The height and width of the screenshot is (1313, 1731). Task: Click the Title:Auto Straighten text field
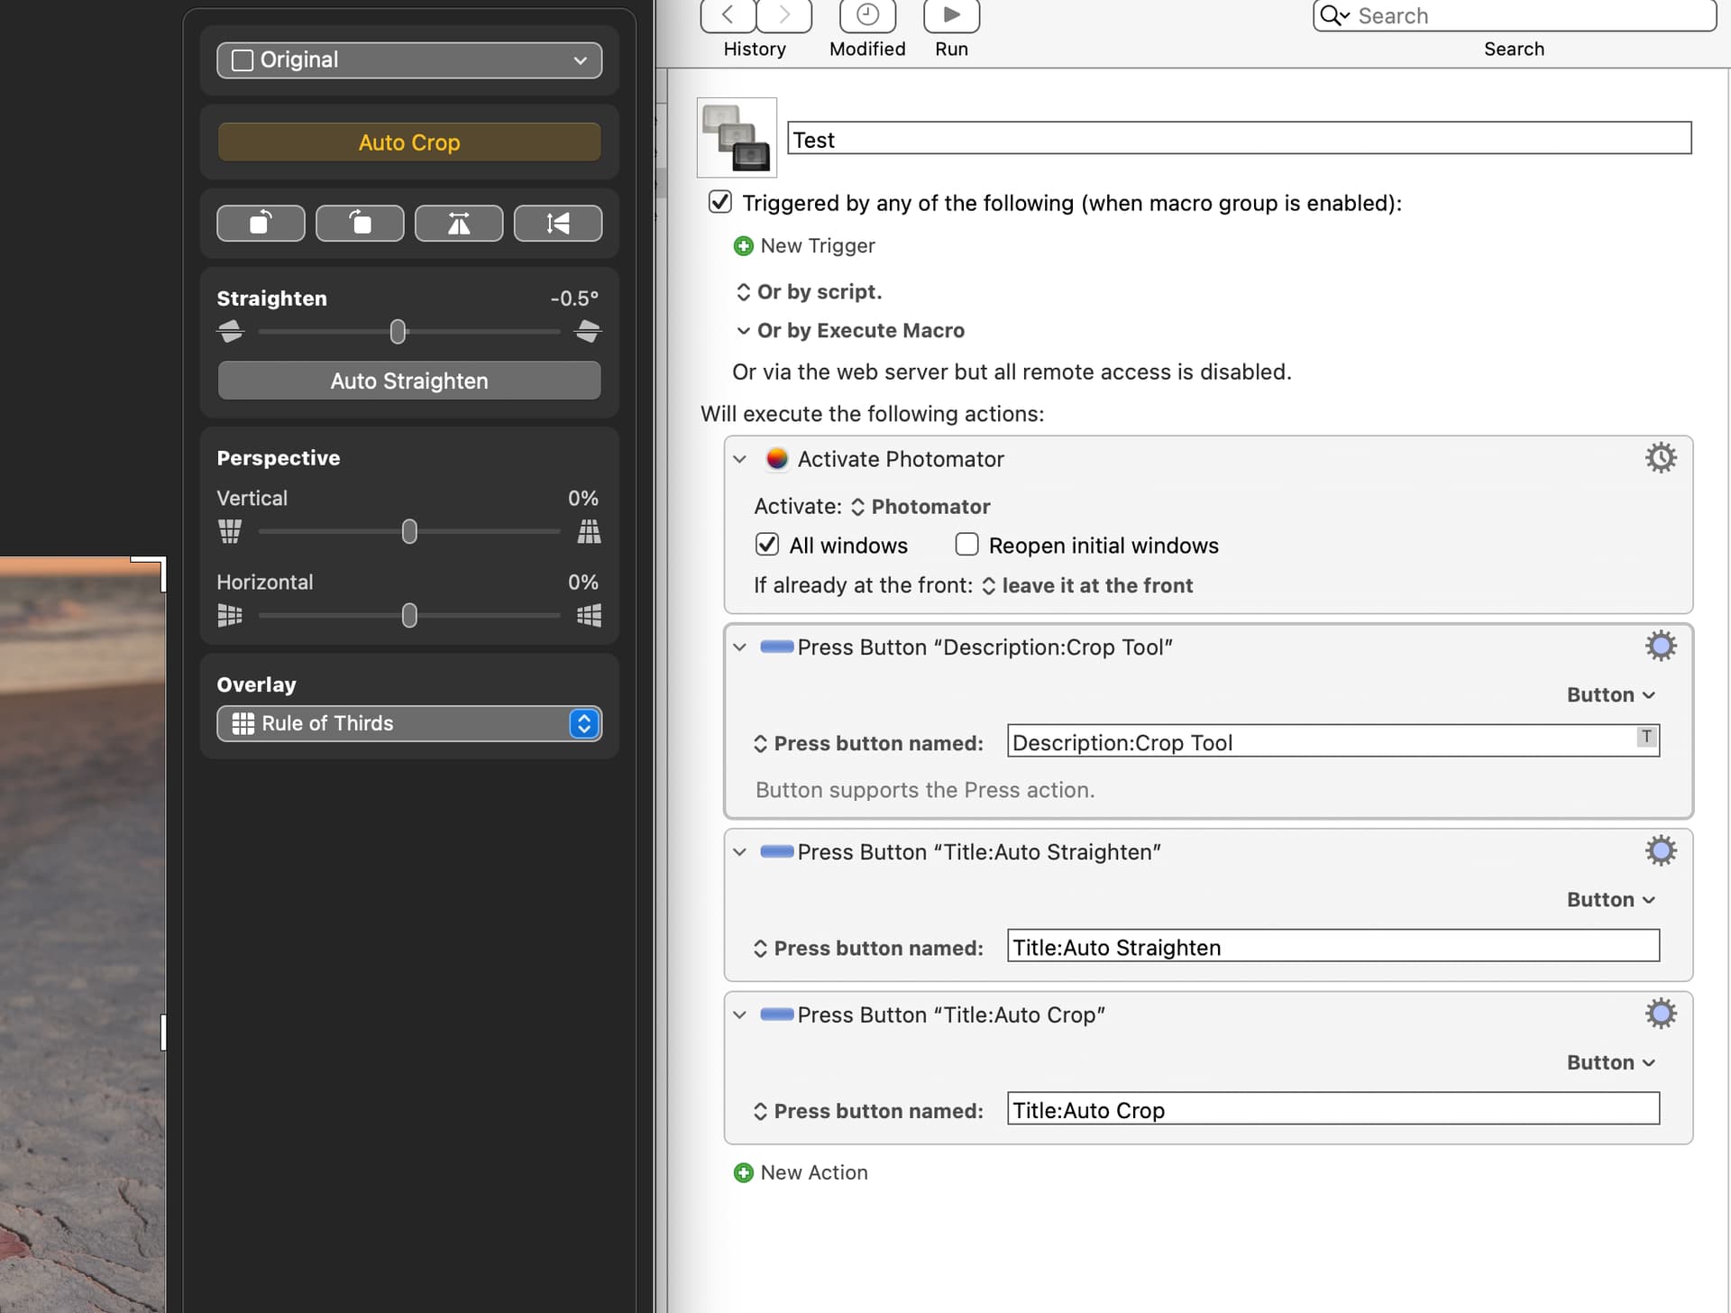[1333, 946]
